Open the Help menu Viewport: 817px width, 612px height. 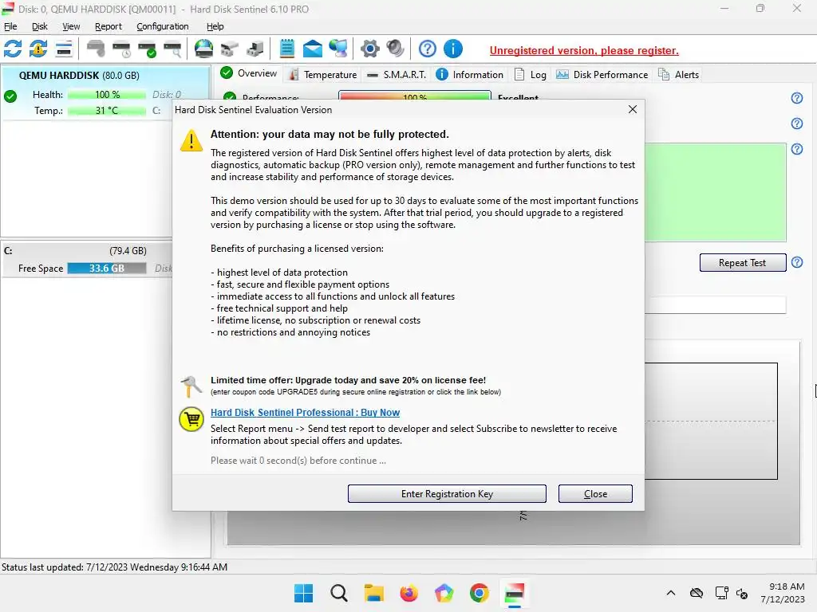(x=215, y=26)
